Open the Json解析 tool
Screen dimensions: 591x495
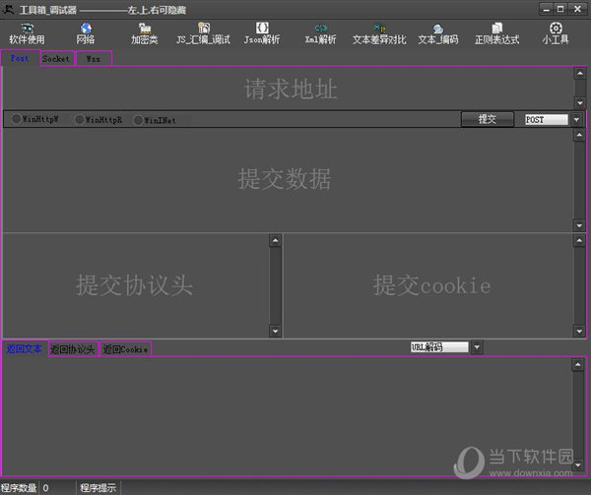click(262, 33)
